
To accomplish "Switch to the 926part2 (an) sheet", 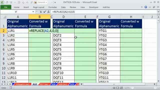I will click(22, 84).
